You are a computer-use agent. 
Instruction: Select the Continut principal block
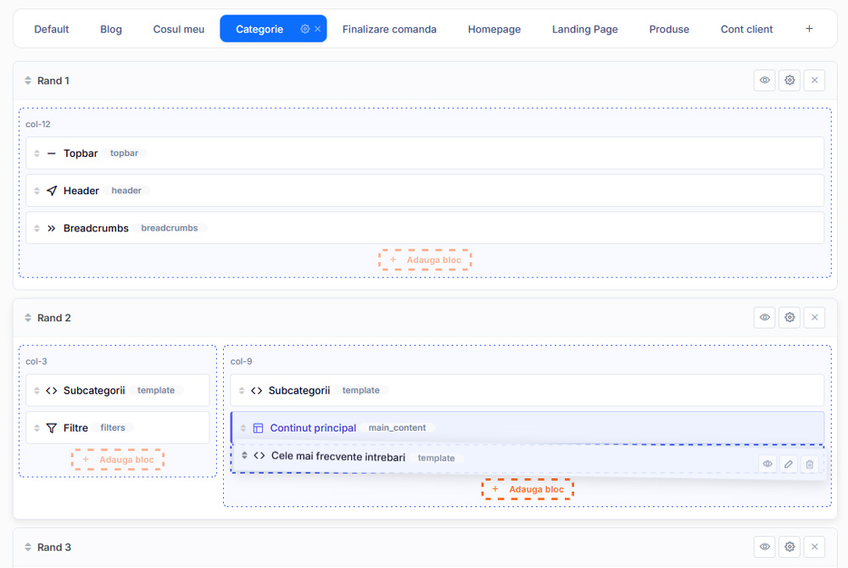click(x=527, y=427)
